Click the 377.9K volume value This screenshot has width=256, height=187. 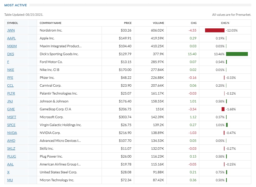tap(158, 54)
